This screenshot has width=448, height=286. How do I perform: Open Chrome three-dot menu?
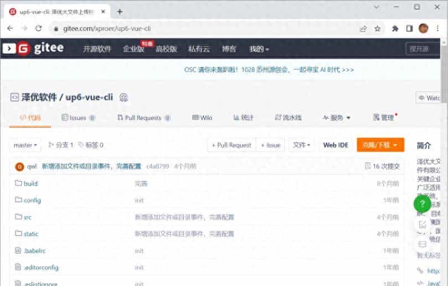437,28
